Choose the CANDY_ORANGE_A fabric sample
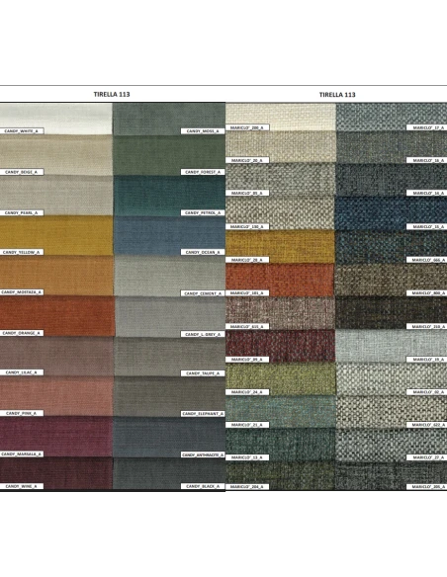 (57, 316)
